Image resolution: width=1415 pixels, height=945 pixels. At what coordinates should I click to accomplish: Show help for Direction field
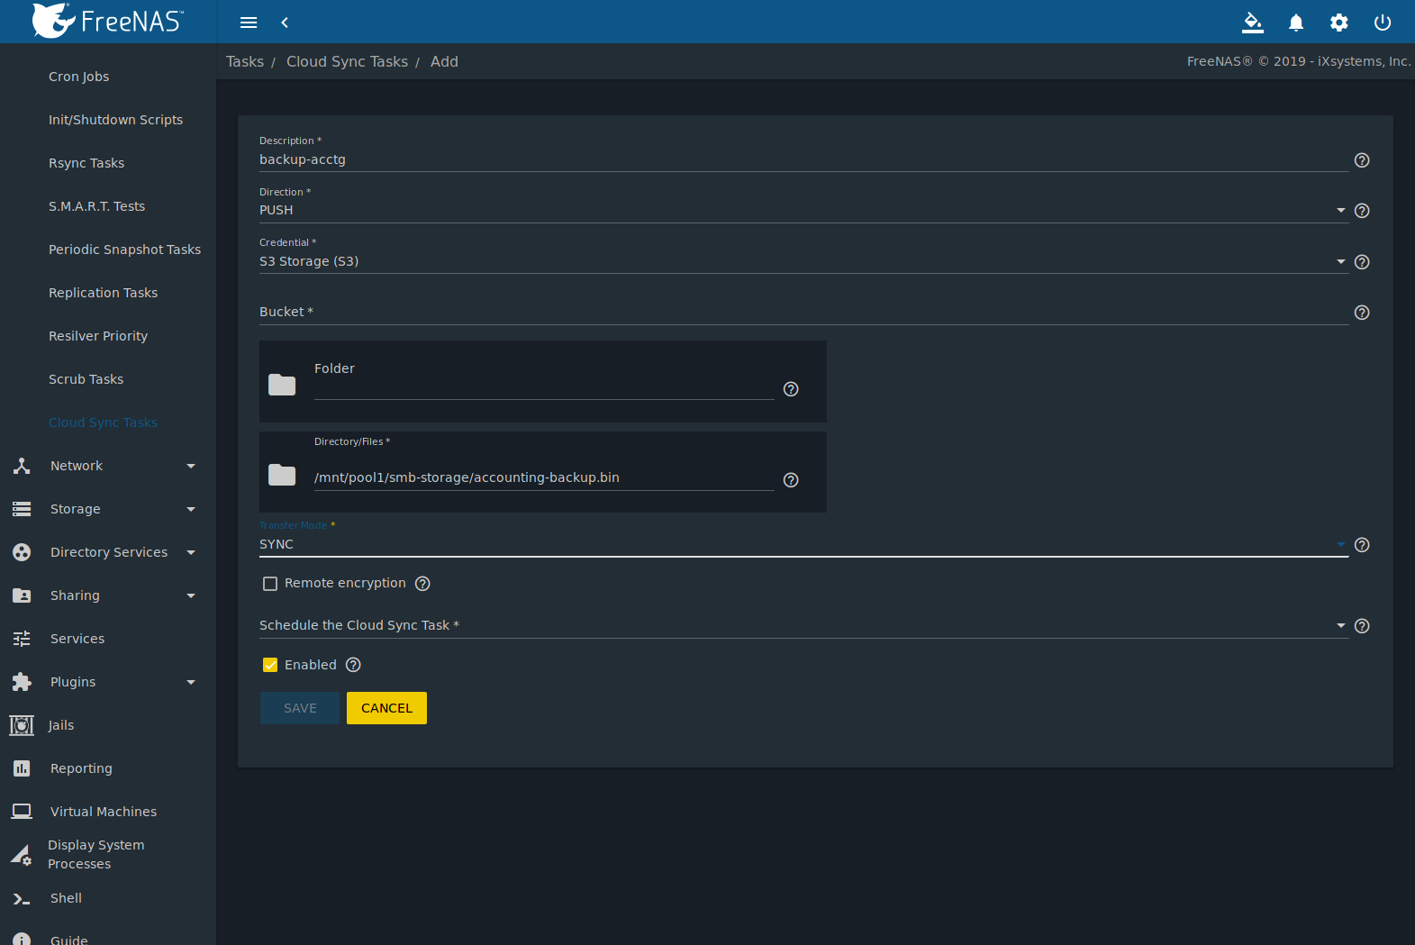coord(1362,211)
